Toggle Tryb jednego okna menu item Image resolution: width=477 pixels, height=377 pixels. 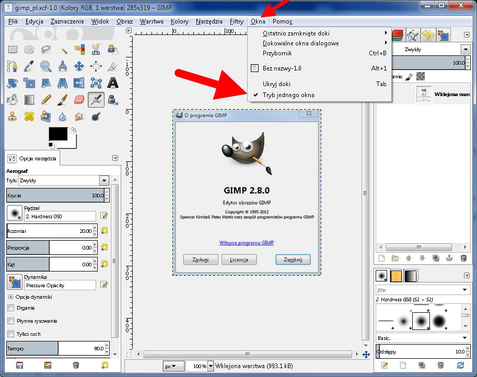point(319,95)
